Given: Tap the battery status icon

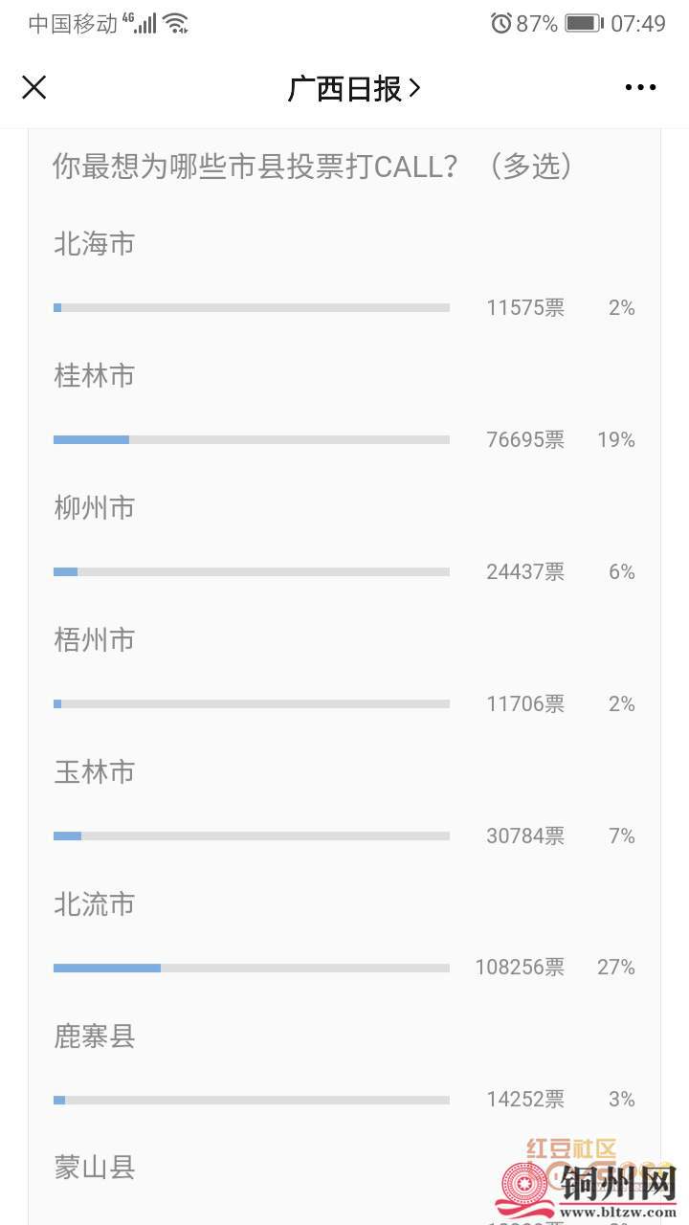Looking at the screenshot, I should tap(583, 24).
